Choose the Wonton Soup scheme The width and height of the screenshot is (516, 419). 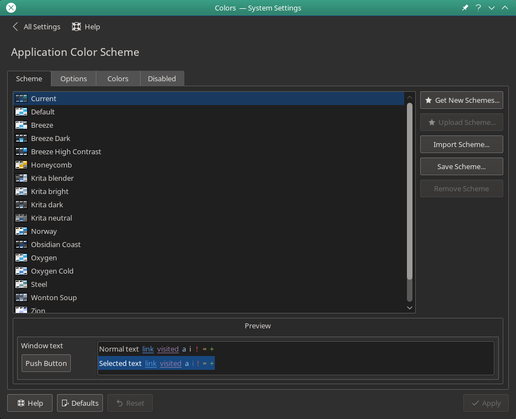pyautogui.click(x=54, y=297)
